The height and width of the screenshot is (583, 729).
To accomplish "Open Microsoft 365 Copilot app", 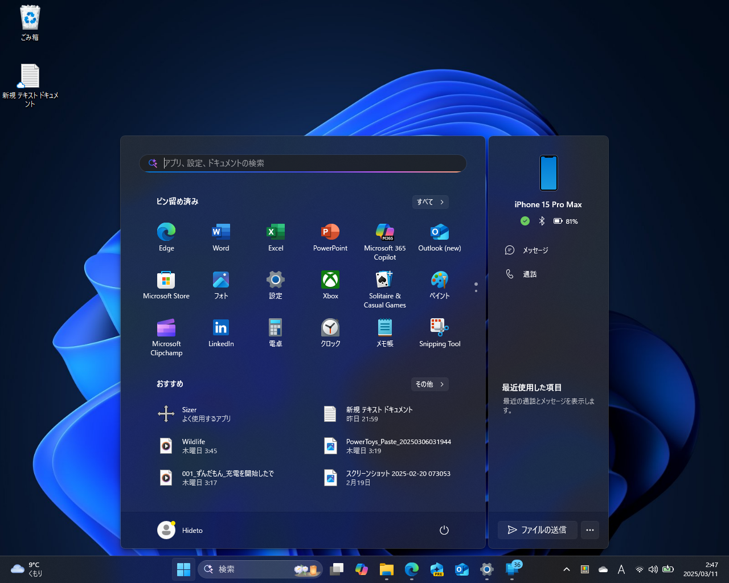I will [x=385, y=241].
